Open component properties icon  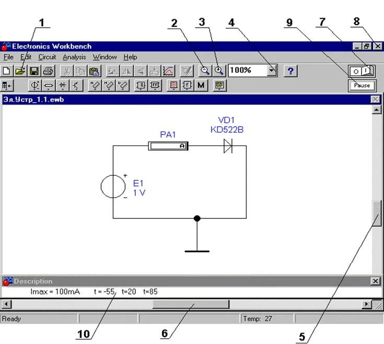click(x=187, y=71)
